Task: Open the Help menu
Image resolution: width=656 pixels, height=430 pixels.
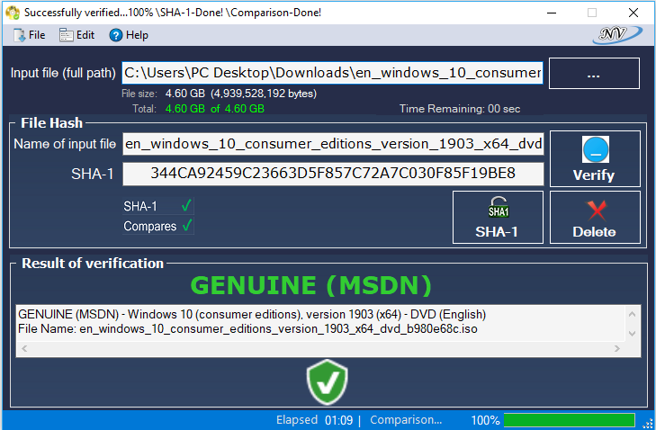Action: [x=129, y=35]
